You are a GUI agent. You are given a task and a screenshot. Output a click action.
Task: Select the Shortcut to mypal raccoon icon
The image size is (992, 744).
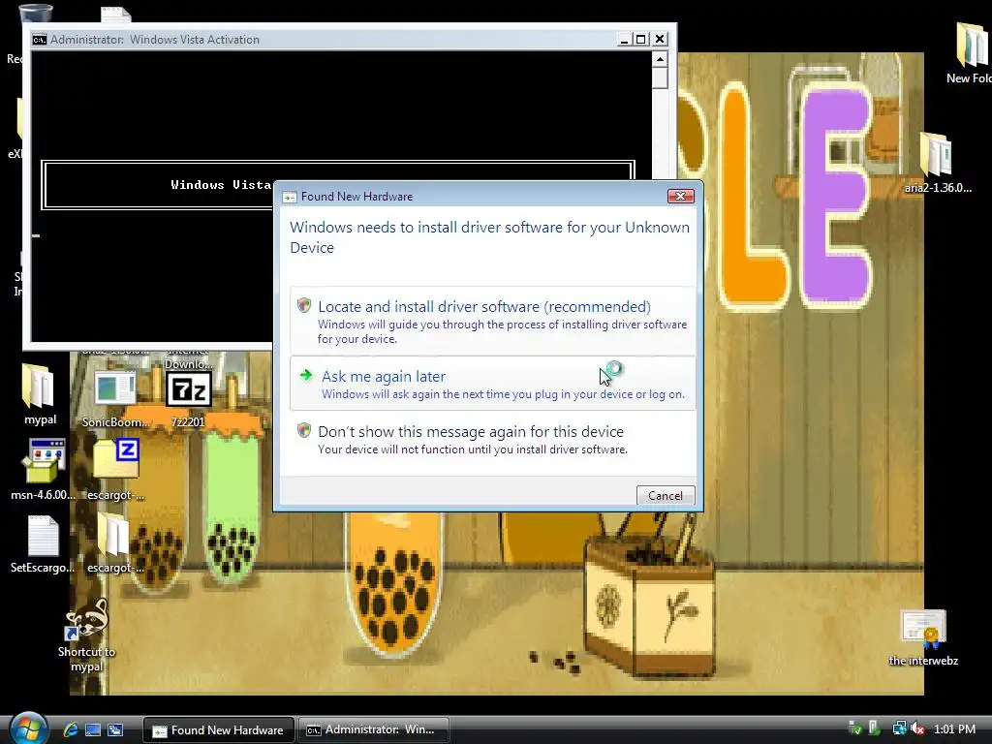(86, 635)
